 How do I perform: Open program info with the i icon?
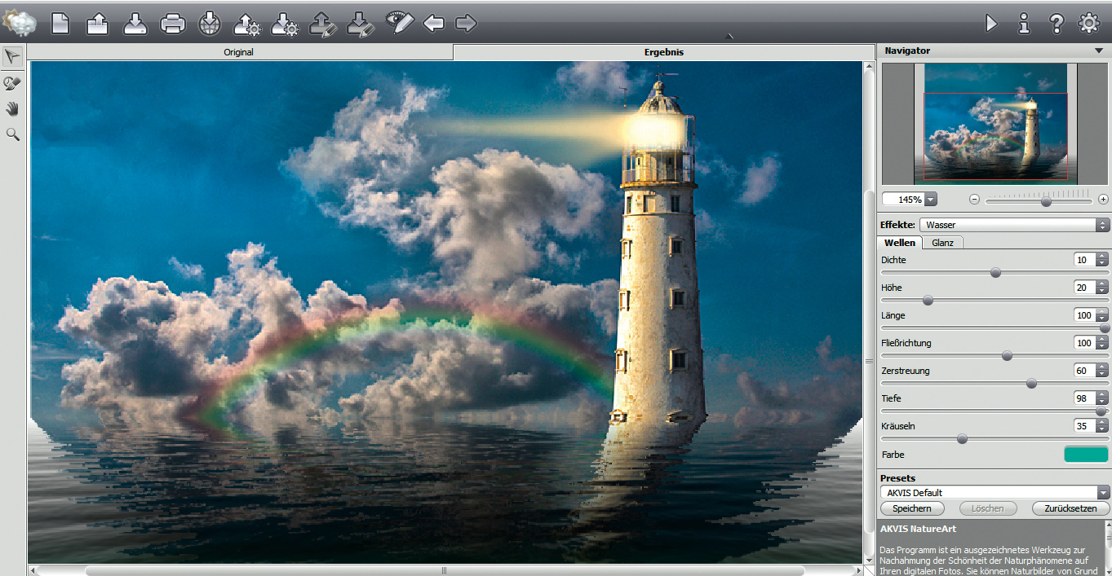(1024, 23)
